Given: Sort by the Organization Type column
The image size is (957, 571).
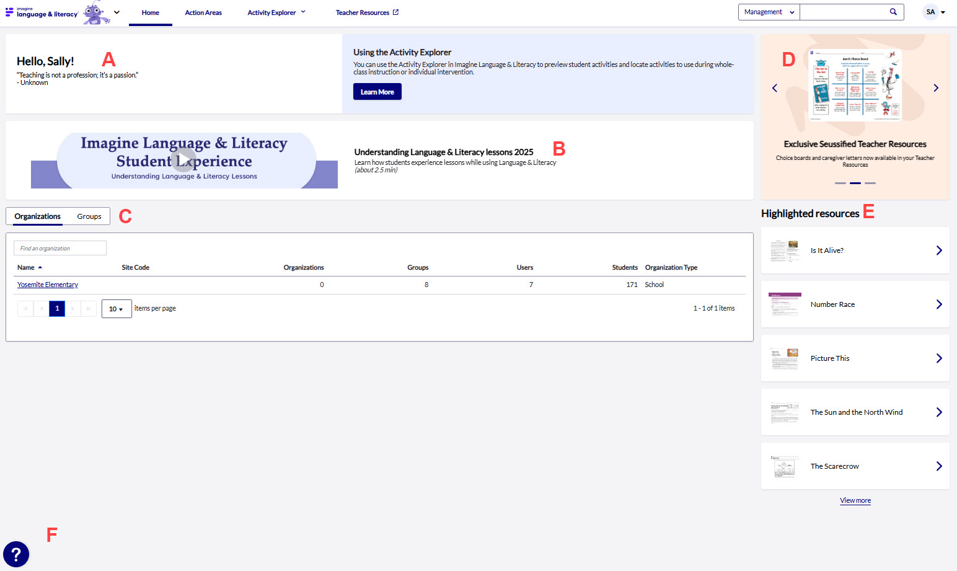Looking at the screenshot, I should pyautogui.click(x=671, y=268).
